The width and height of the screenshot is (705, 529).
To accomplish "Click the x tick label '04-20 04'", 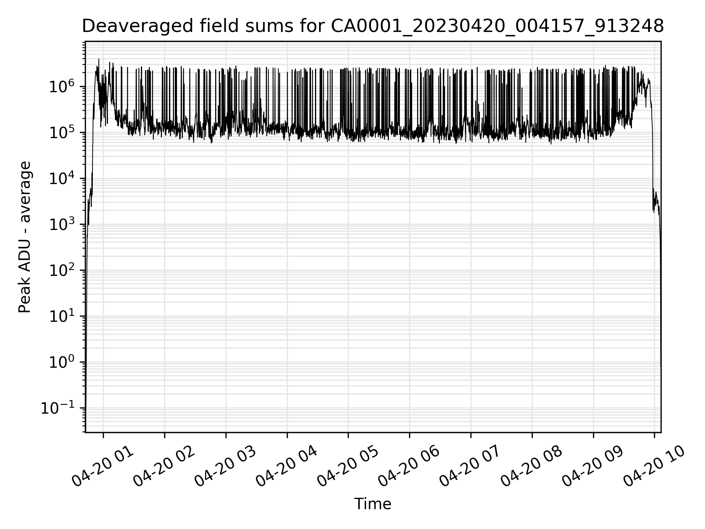I will (x=286, y=466).
